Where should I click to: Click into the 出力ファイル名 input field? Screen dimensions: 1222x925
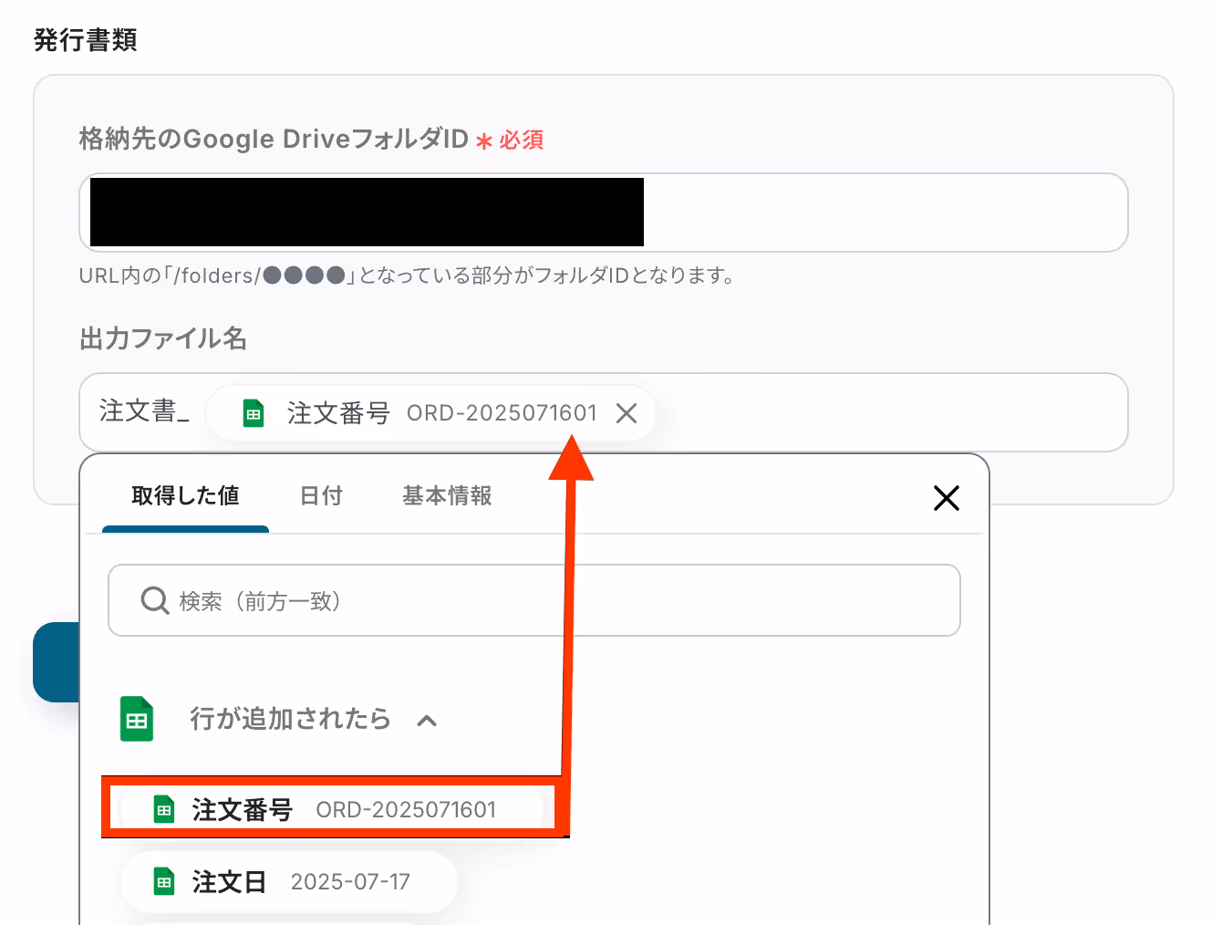coord(604,412)
